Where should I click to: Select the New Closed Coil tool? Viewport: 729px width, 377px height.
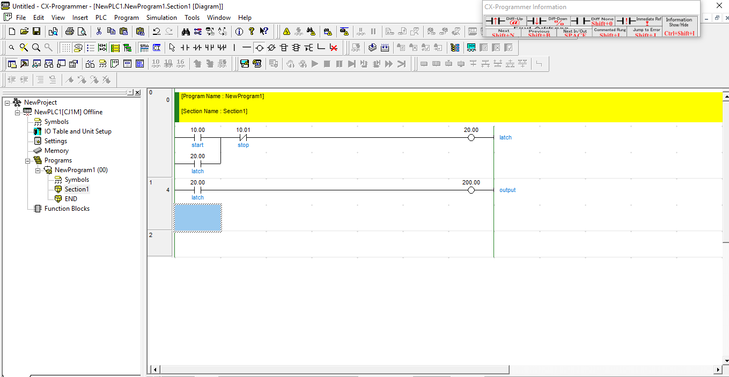pyautogui.click(x=271, y=47)
